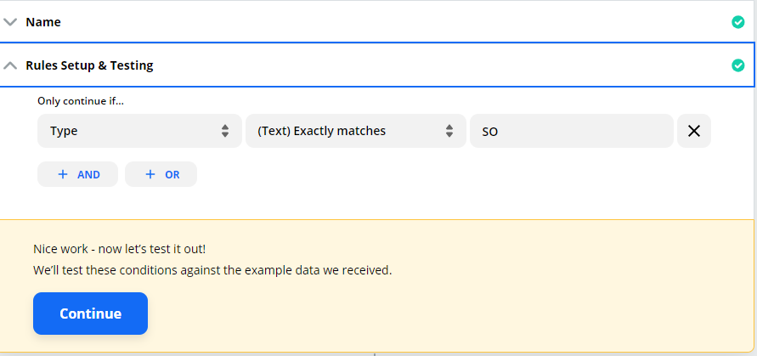757x356 pixels.
Task: Open the Type field dropdown
Action: 139,131
